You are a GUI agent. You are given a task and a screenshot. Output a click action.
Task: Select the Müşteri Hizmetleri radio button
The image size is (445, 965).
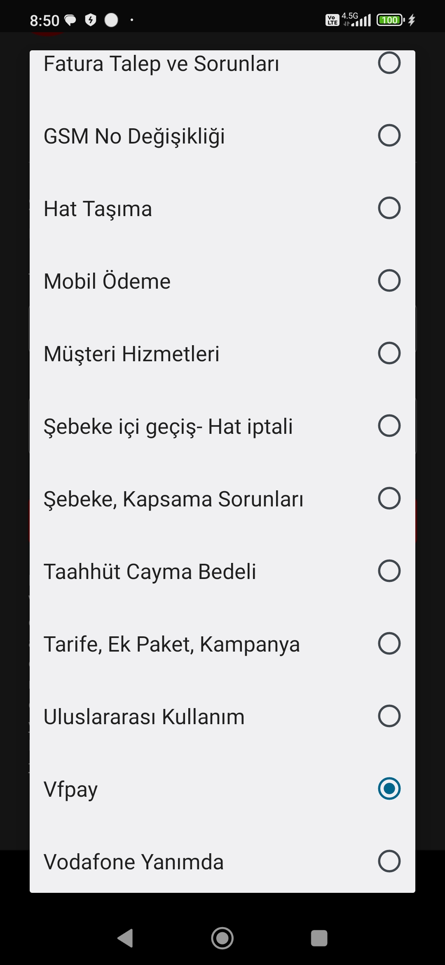[389, 353]
